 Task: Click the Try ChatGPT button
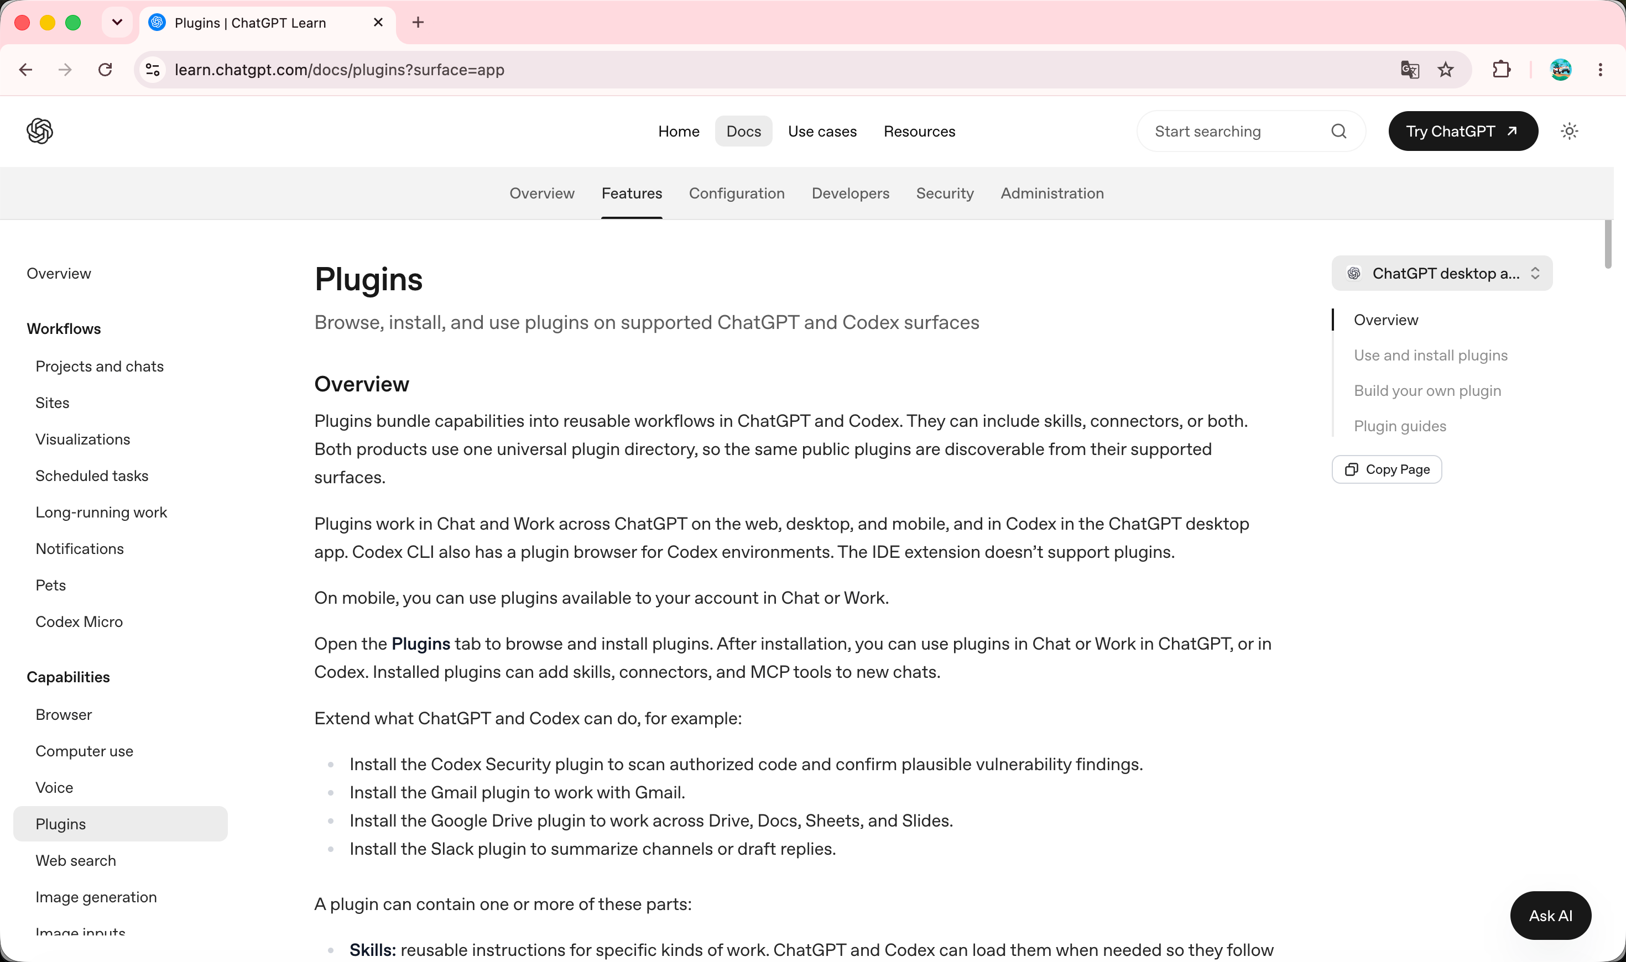[1463, 131]
